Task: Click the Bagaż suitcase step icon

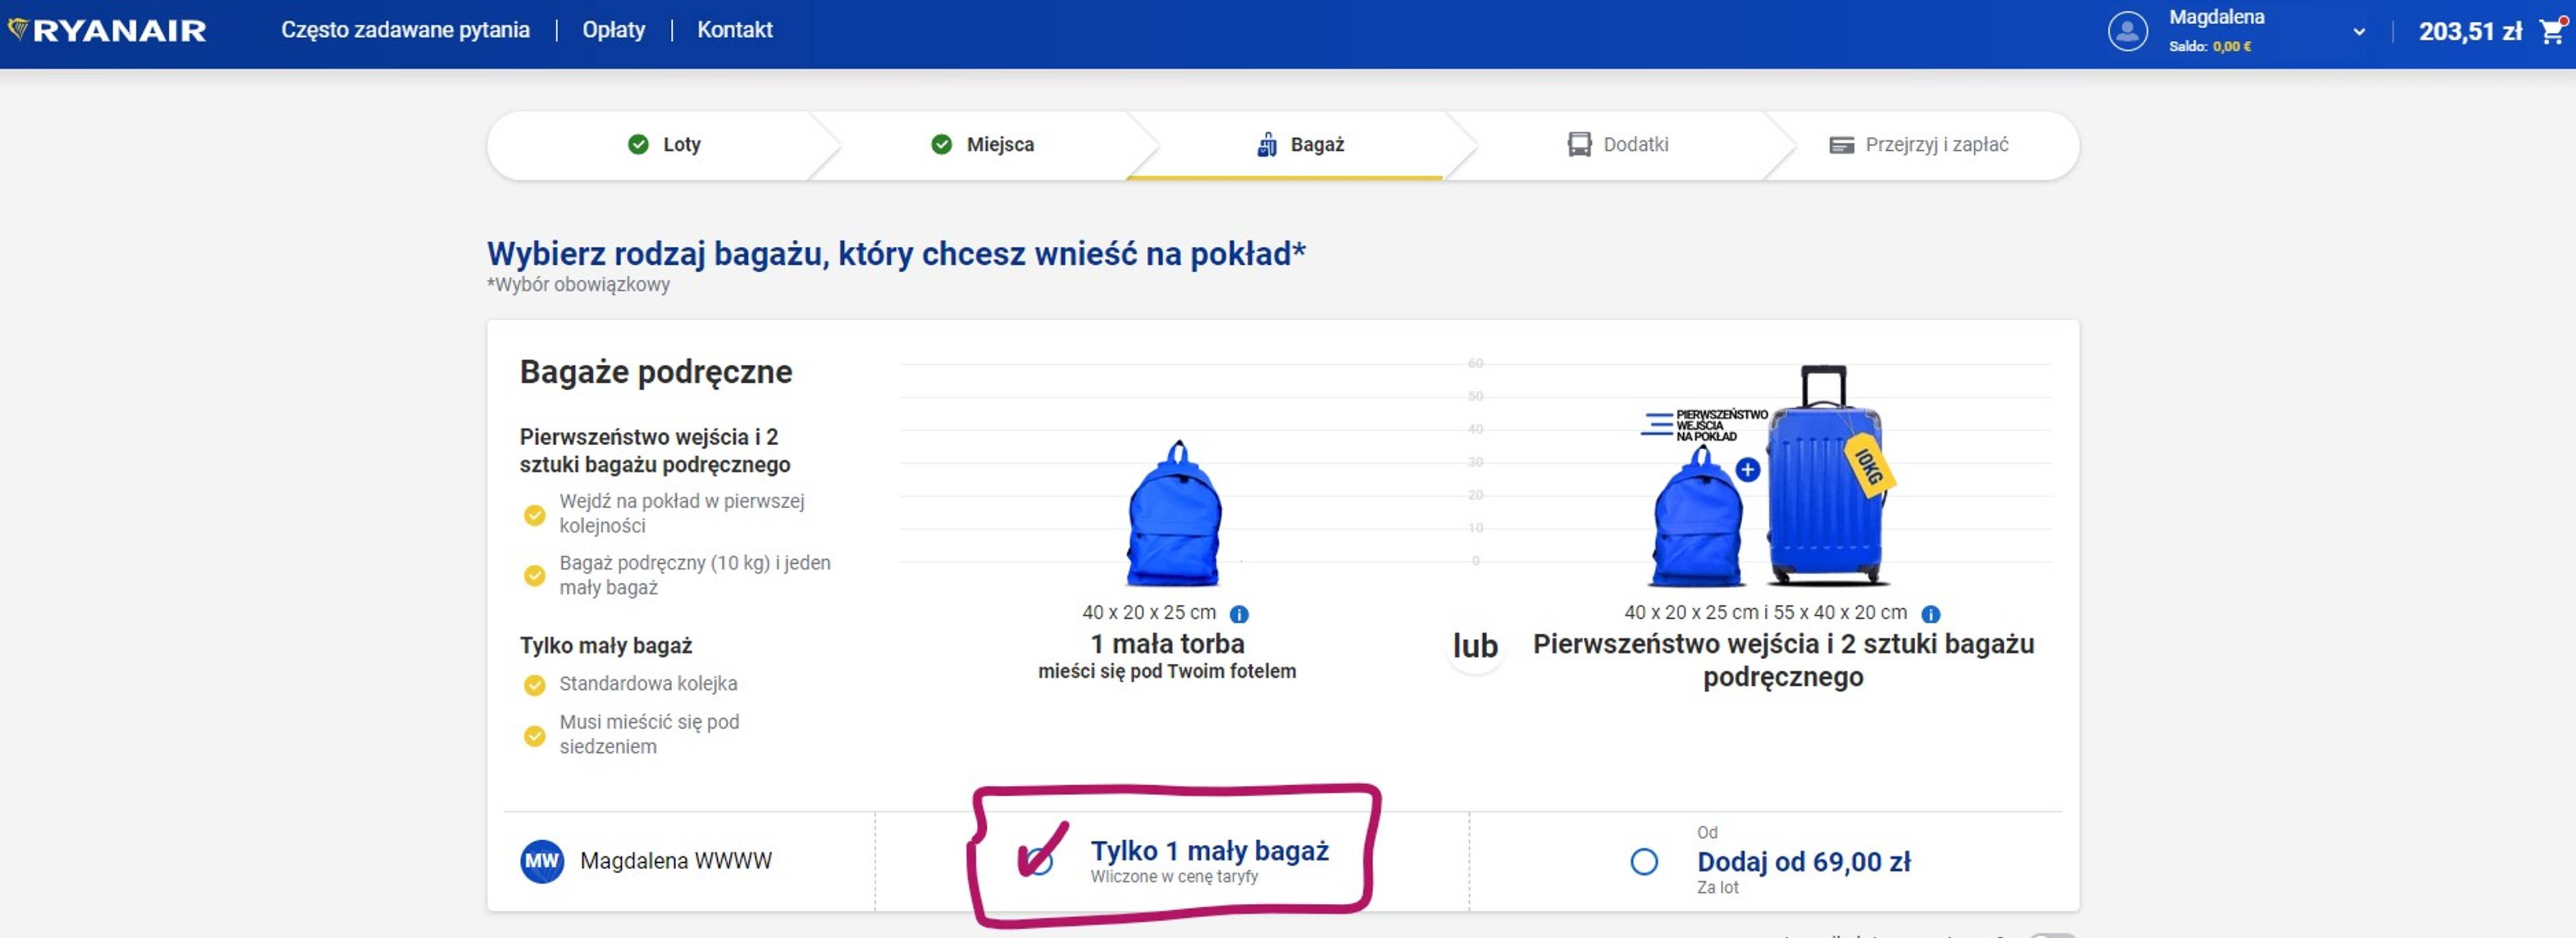Action: [1266, 145]
